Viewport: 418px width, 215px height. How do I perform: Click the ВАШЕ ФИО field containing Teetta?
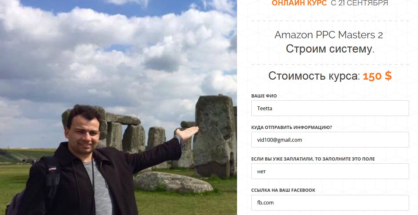[330, 108]
